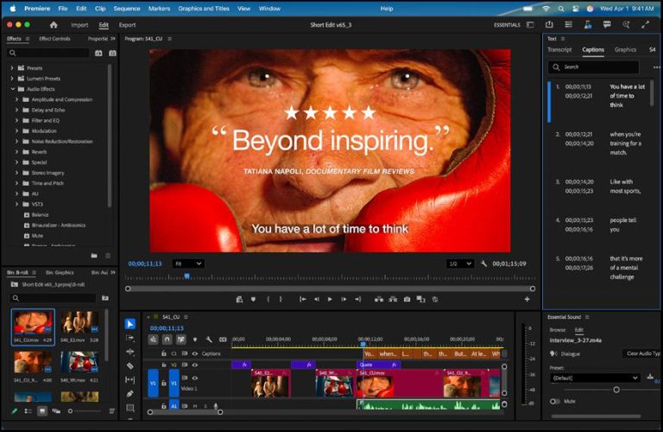The image size is (663, 432).
Task: Toggle A1 track targeting button
Action: (174, 406)
